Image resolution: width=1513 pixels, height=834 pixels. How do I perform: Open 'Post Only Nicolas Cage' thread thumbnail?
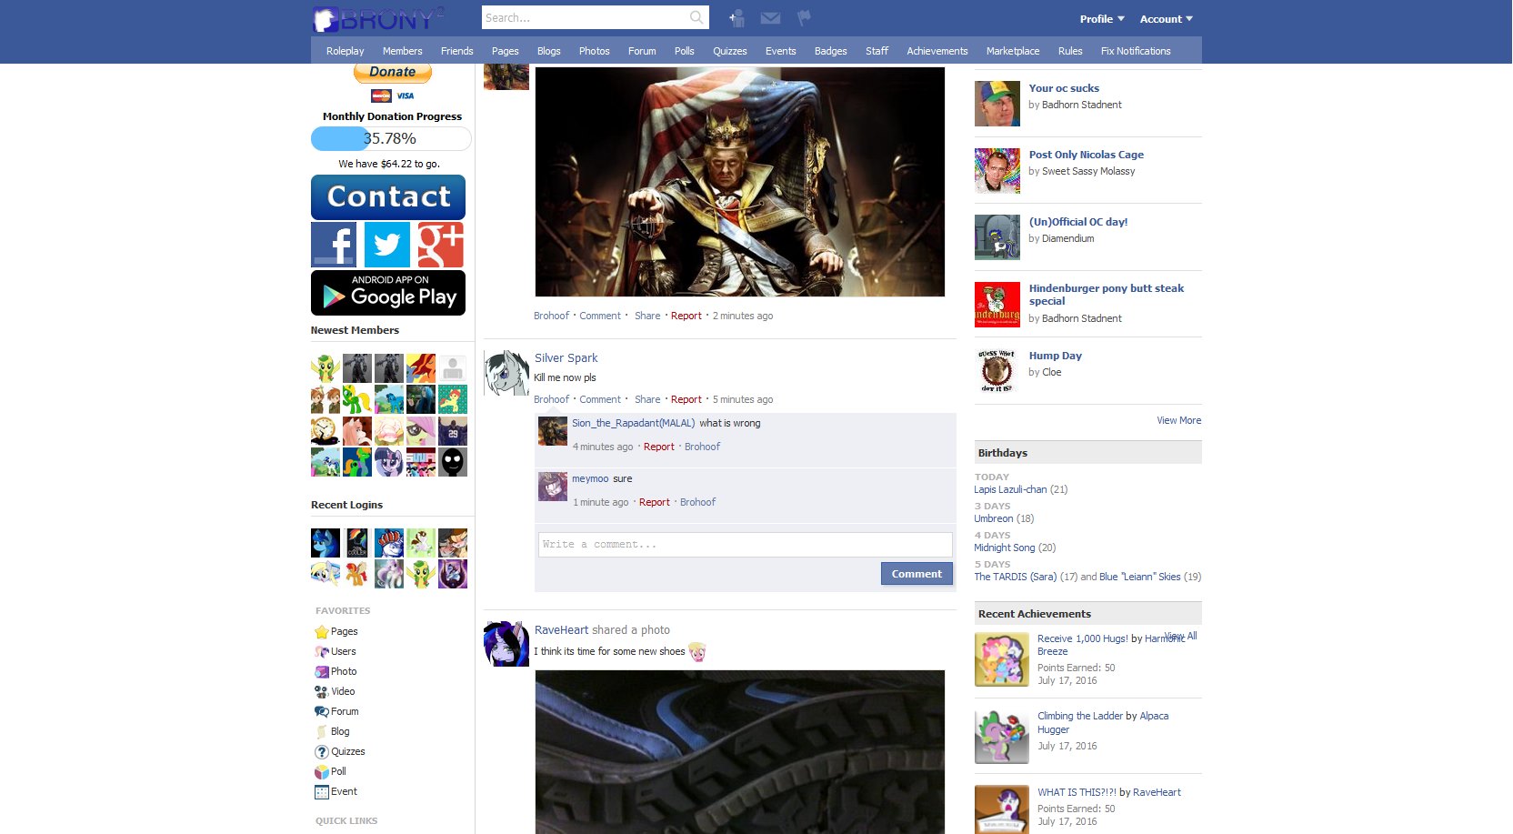click(997, 171)
